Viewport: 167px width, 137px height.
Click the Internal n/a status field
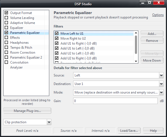point(100,130)
